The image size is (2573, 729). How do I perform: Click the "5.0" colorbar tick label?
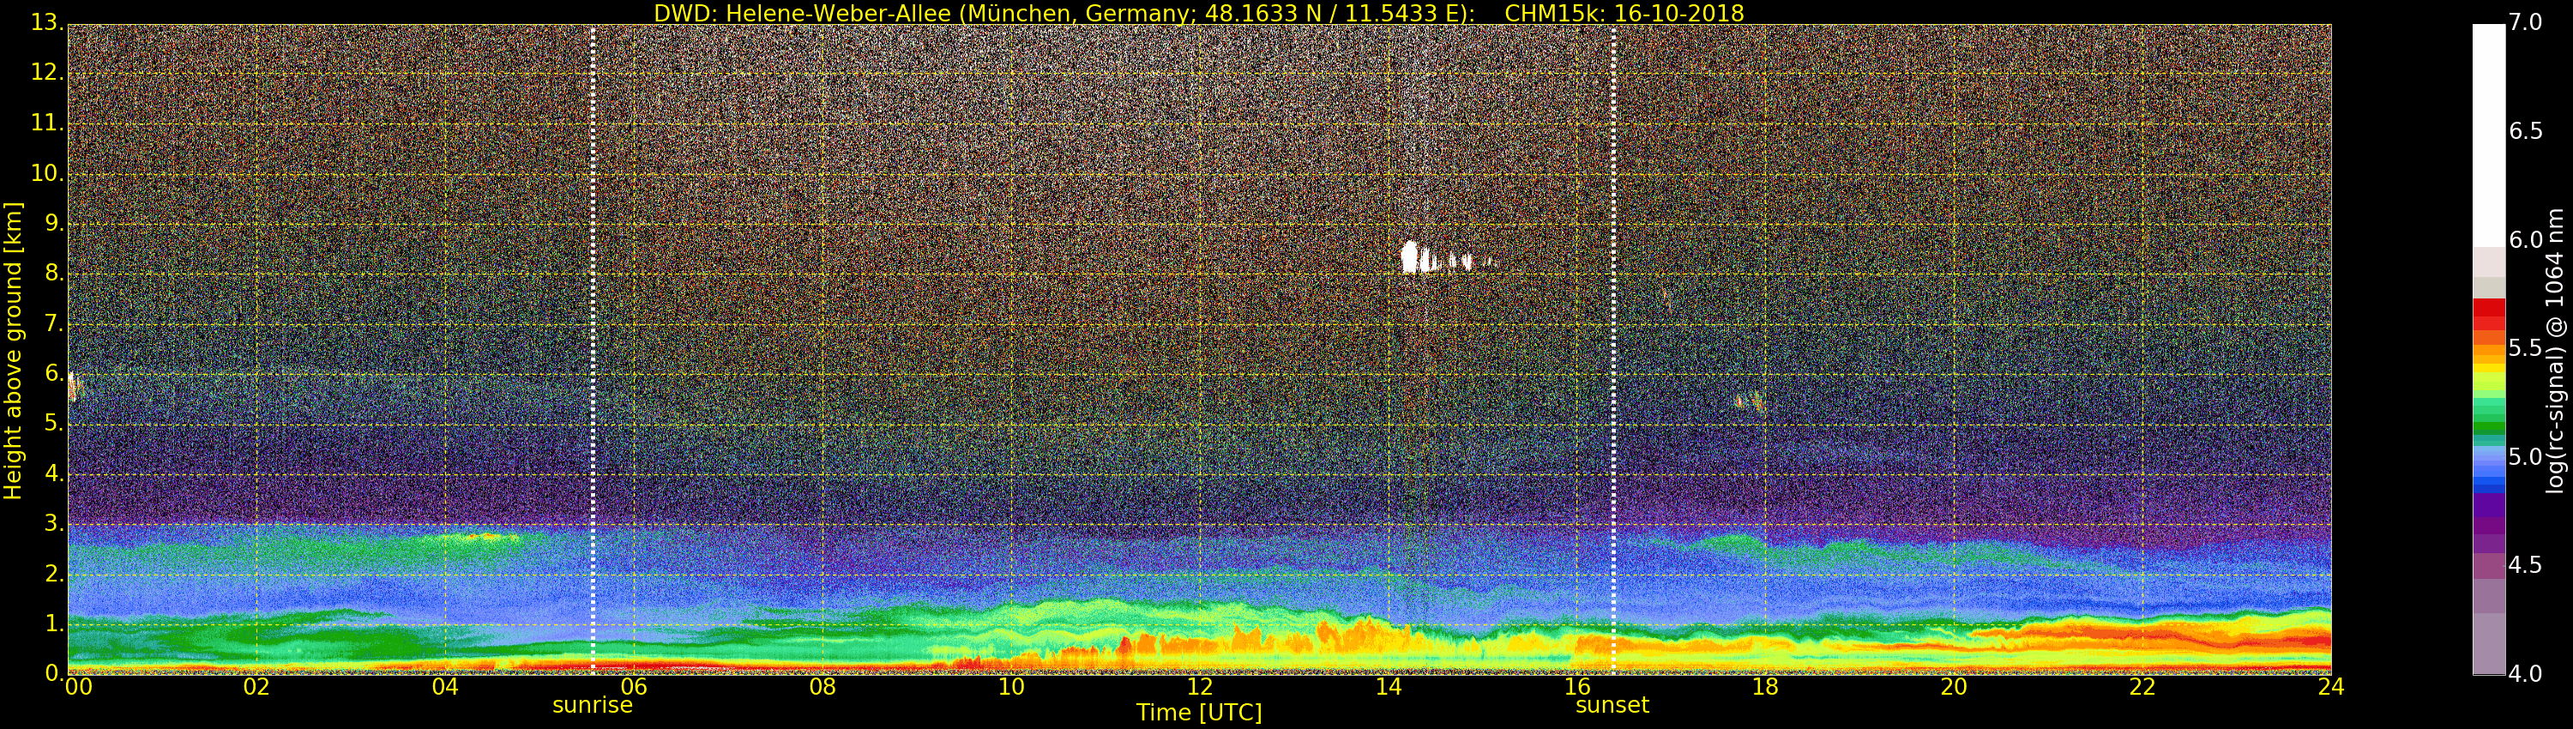pyautogui.click(x=2525, y=457)
